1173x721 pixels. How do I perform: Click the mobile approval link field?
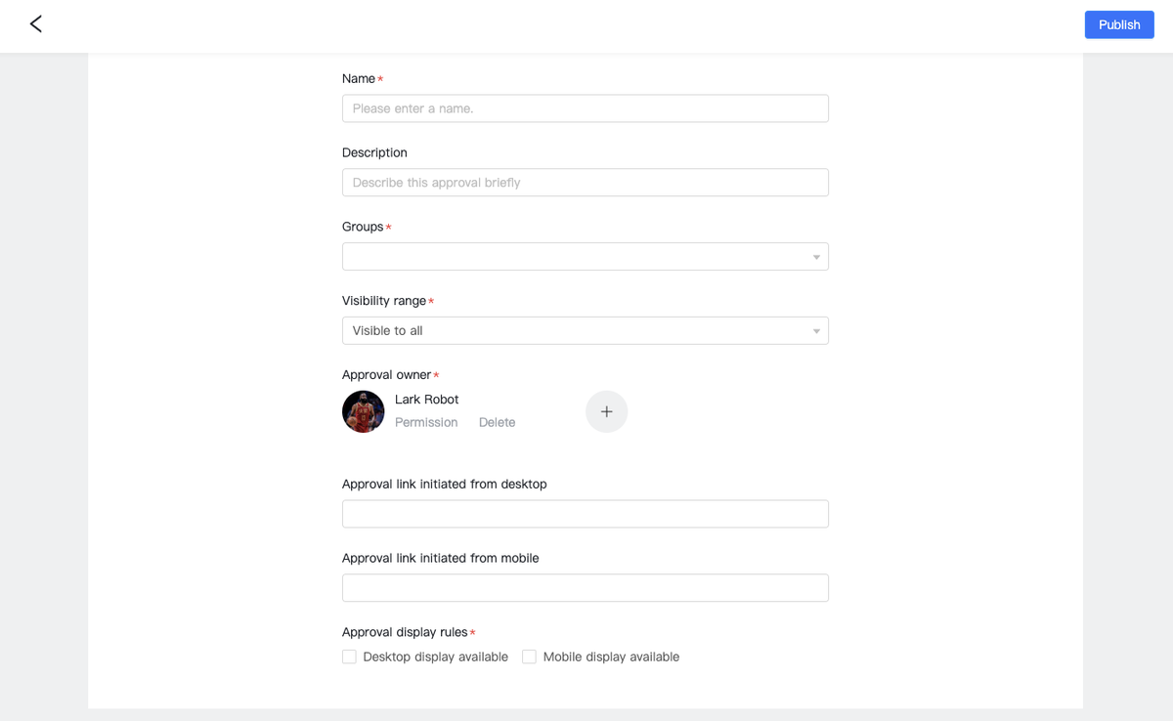coord(585,587)
